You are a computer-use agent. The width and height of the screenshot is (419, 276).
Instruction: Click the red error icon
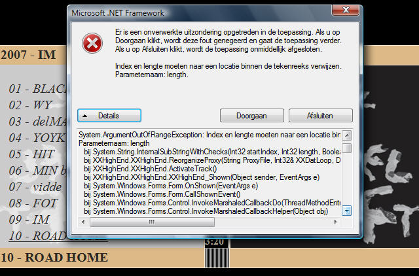click(x=92, y=43)
